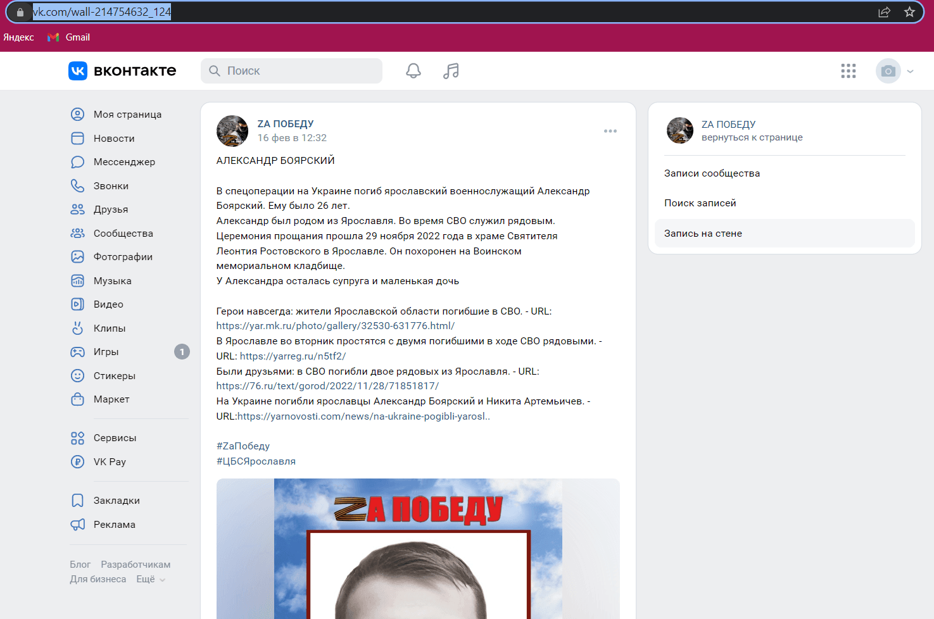934x619 pixels.
Task: Open the Gmail bookmark
Action: pos(69,37)
